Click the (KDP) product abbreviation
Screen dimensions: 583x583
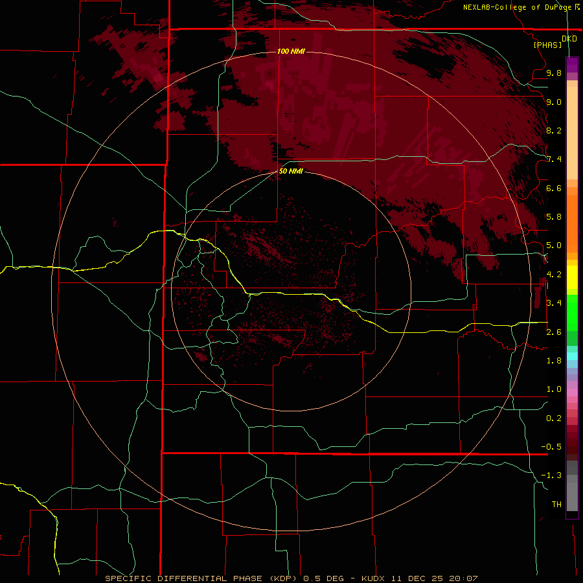click(x=285, y=578)
